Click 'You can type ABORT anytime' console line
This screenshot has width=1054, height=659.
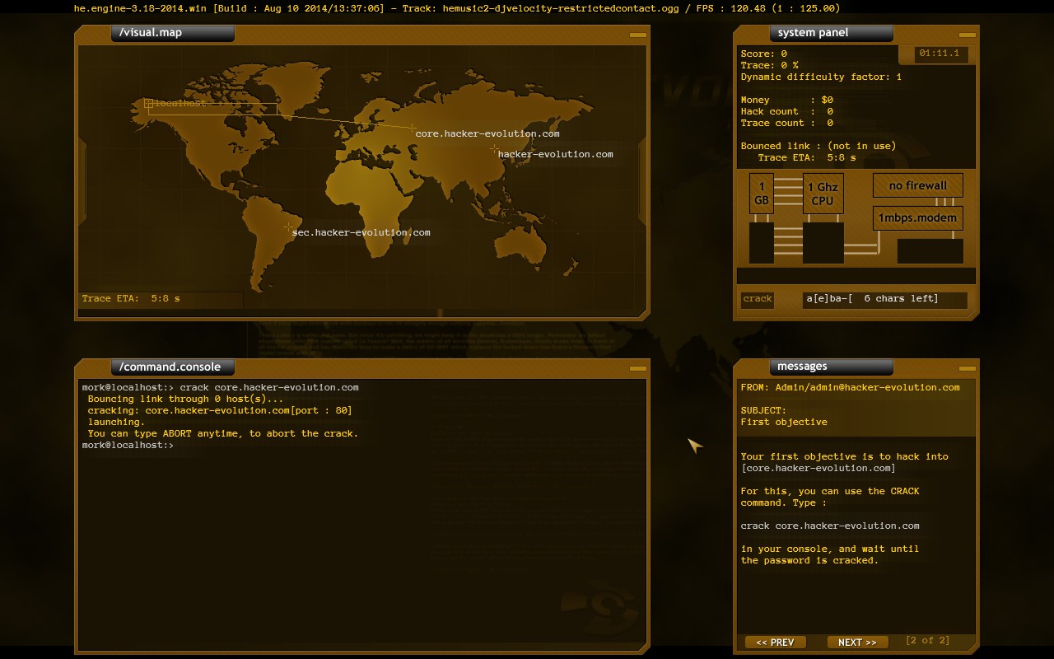click(223, 433)
